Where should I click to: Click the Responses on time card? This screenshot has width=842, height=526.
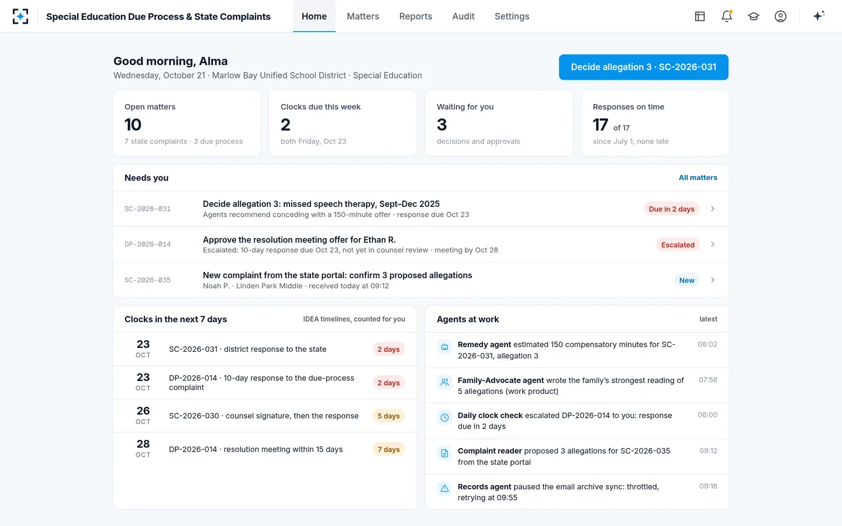point(655,123)
